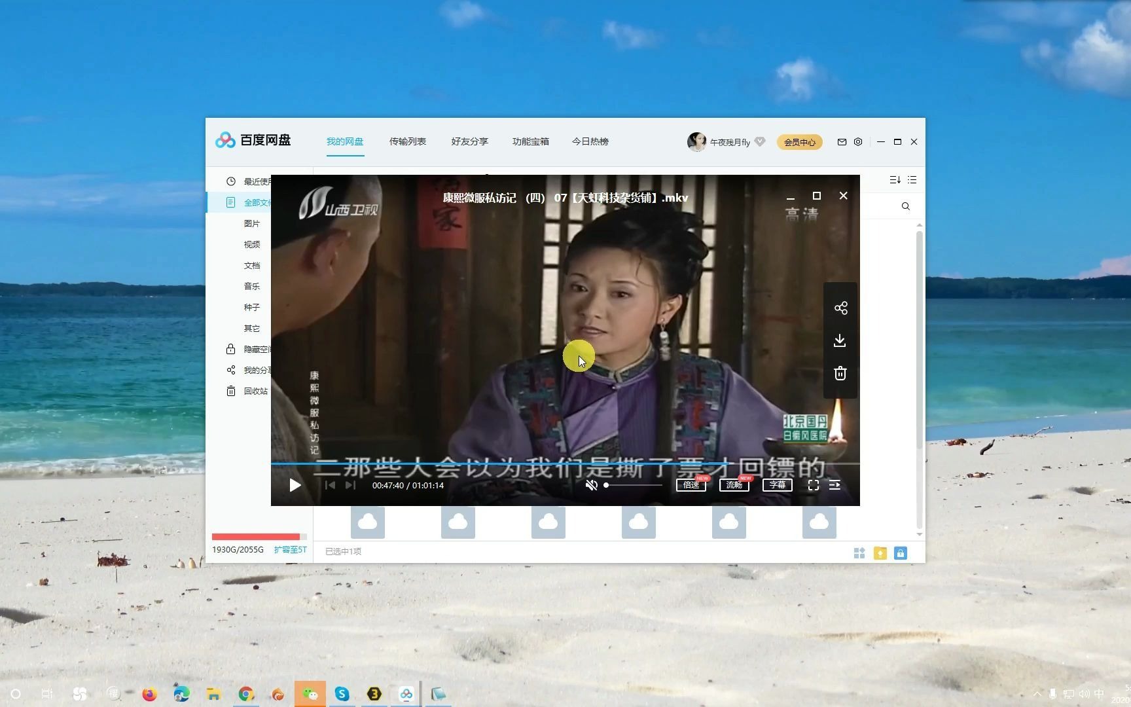Image resolution: width=1131 pixels, height=707 pixels.
Task: Click the username 午夜残月fly
Action: click(x=730, y=142)
